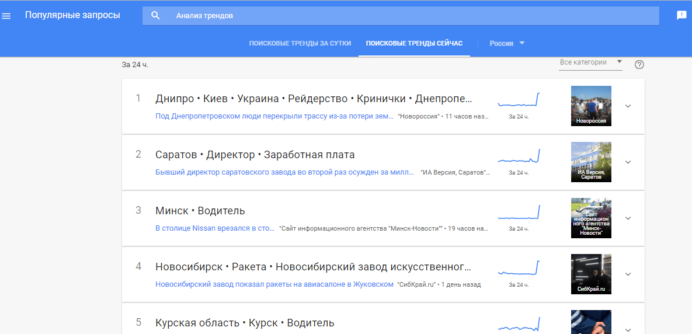Switch to Поисковые тренды за сутки tab

click(x=300, y=44)
